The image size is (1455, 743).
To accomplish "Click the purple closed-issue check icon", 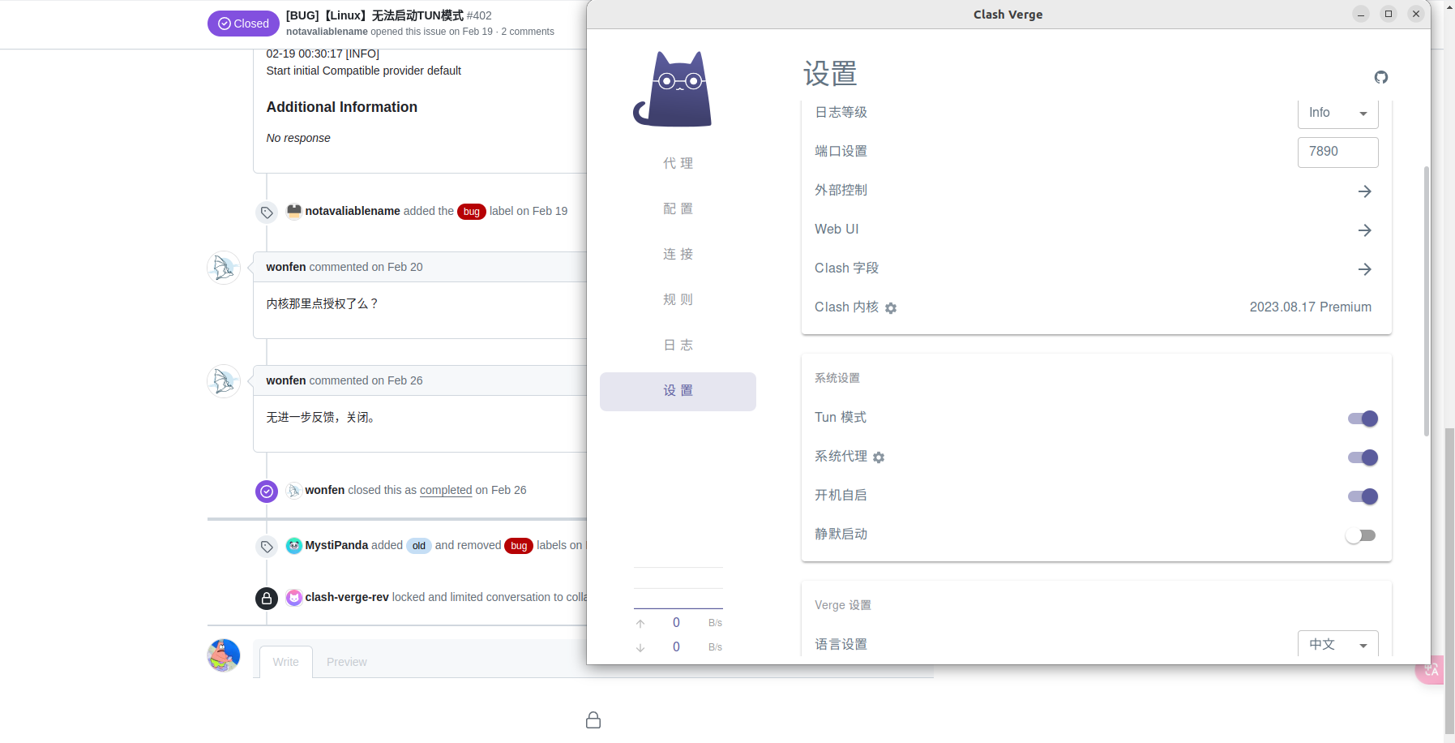I will [267, 492].
